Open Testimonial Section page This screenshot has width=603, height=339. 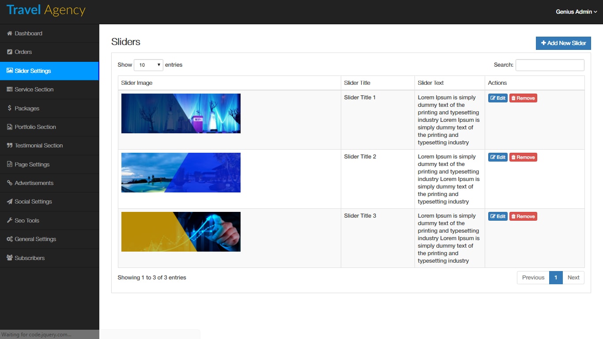(49, 145)
